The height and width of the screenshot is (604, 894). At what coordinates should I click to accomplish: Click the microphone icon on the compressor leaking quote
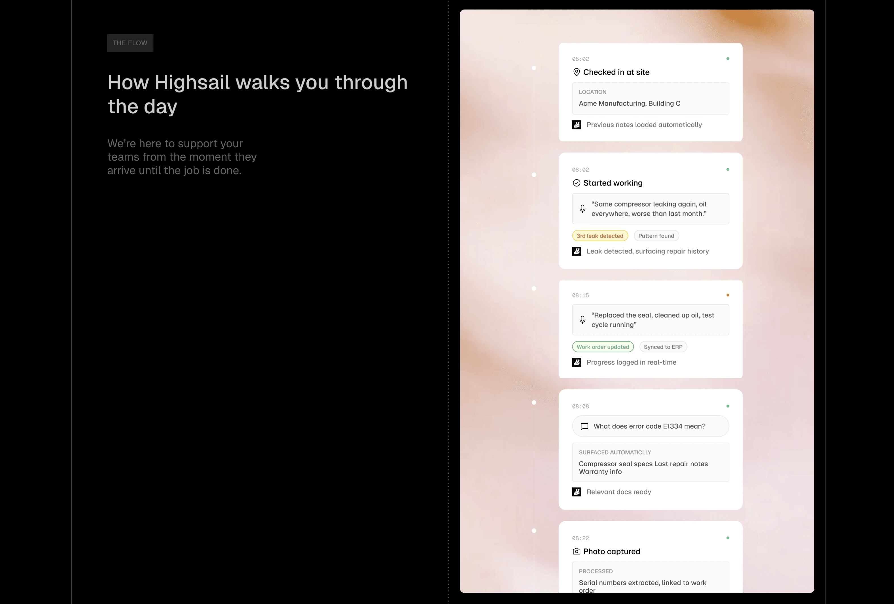click(582, 209)
